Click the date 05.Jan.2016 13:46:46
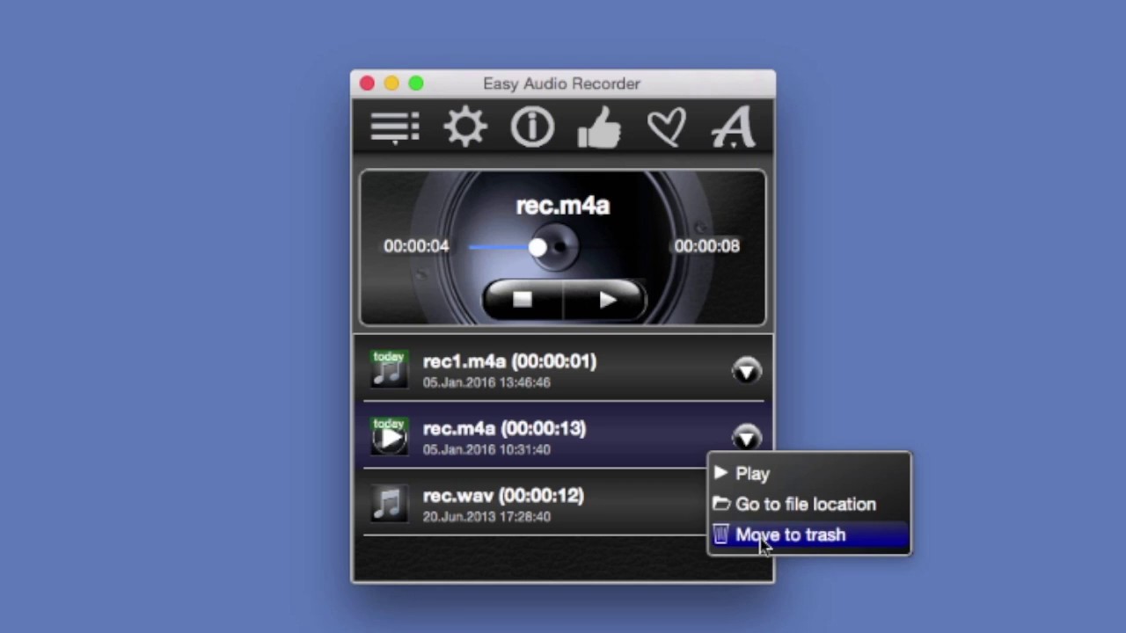 pyautogui.click(x=486, y=382)
